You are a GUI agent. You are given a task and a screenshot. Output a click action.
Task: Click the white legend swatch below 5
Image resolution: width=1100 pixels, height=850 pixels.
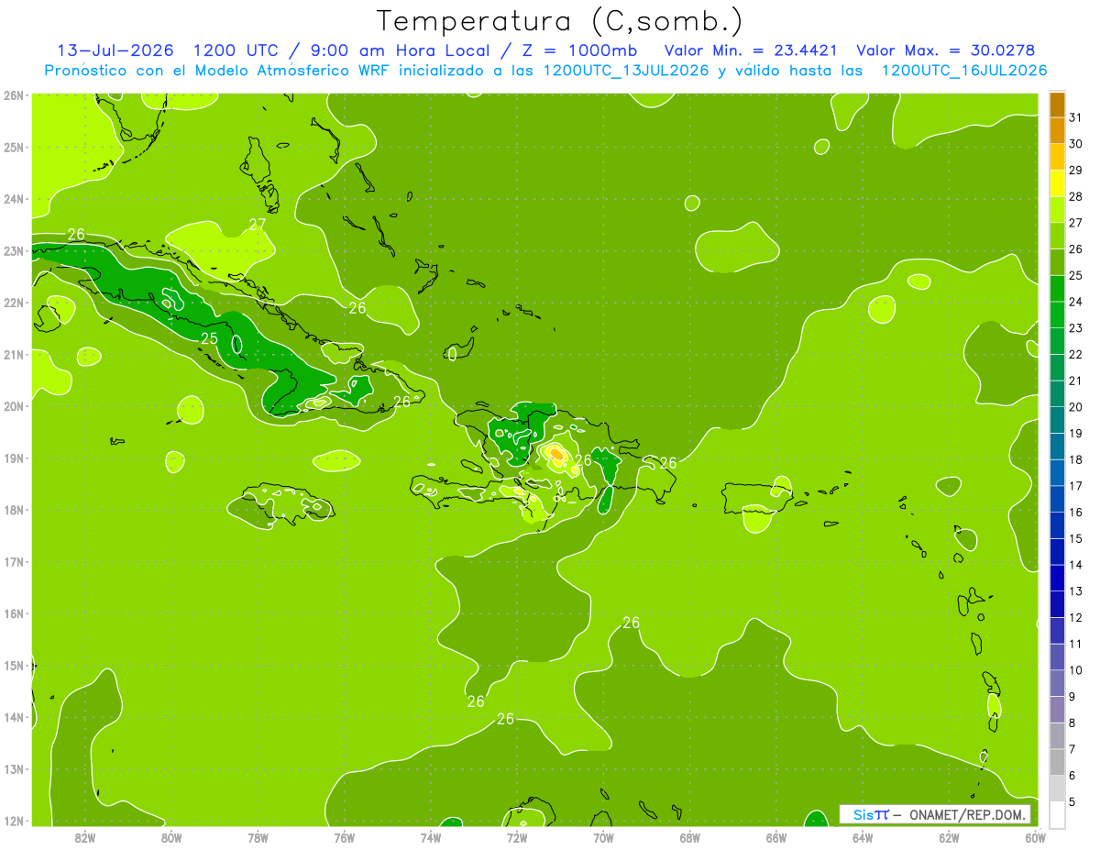click(x=1057, y=814)
